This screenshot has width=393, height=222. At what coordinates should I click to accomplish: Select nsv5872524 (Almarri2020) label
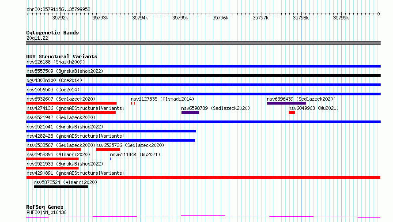point(65,182)
